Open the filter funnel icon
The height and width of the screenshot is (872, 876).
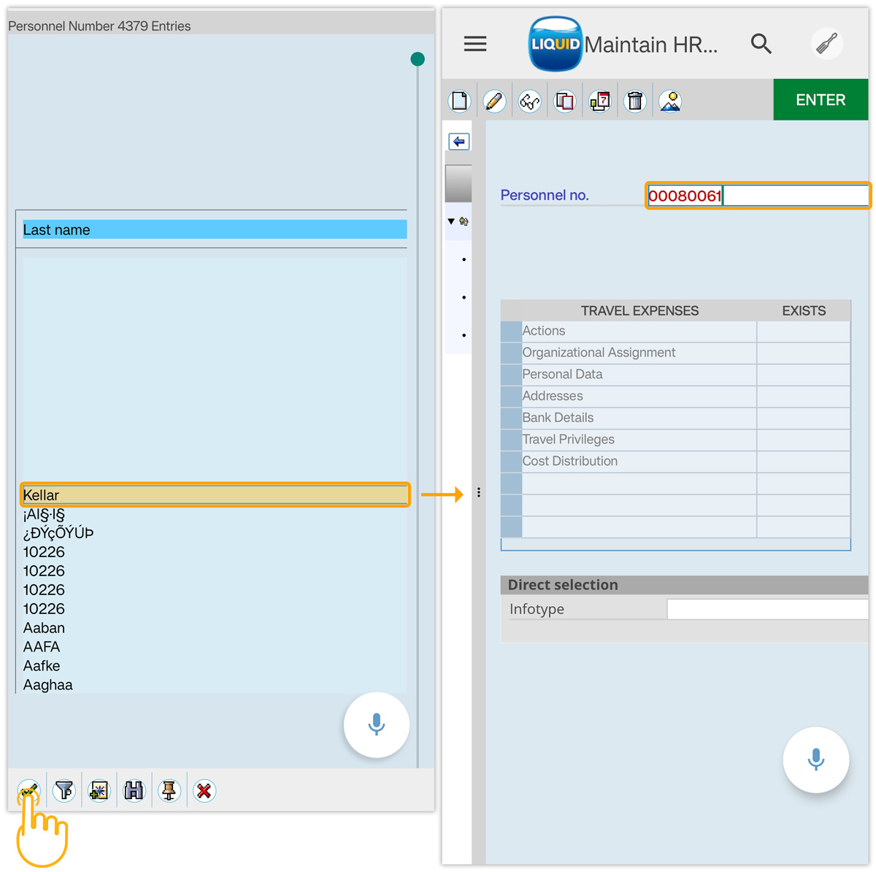click(64, 791)
